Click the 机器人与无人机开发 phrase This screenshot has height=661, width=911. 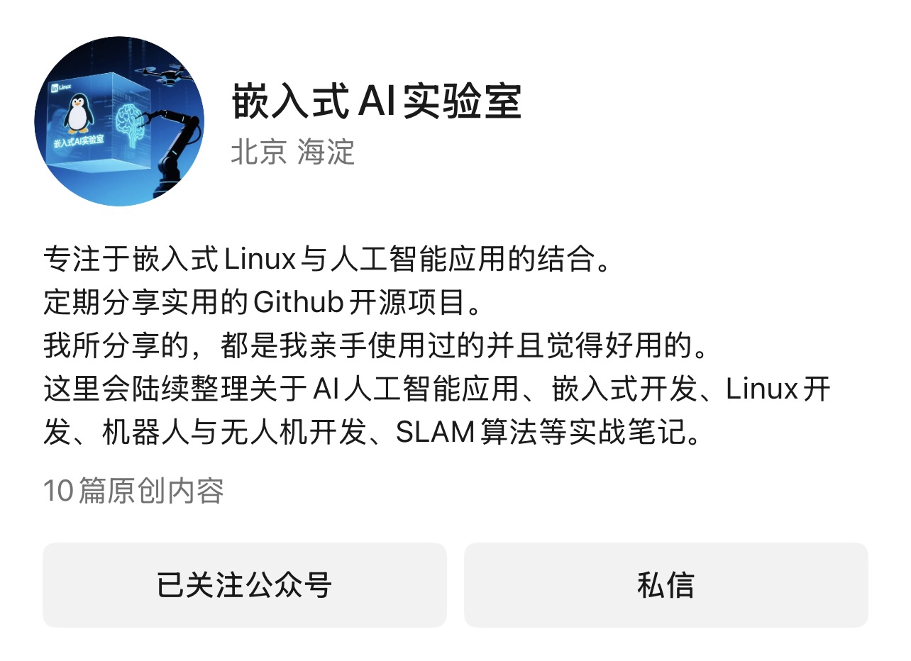click(235, 433)
